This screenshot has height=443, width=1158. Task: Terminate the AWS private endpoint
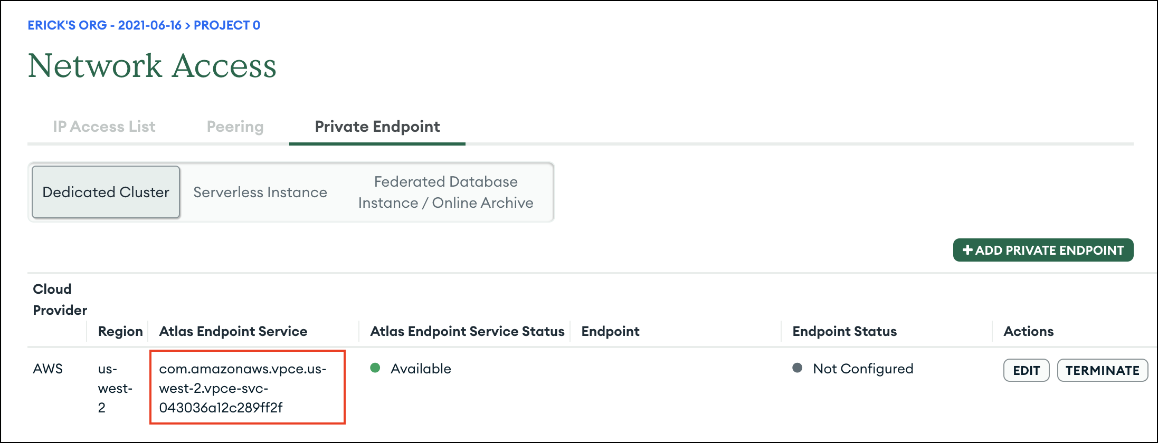[1102, 370]
